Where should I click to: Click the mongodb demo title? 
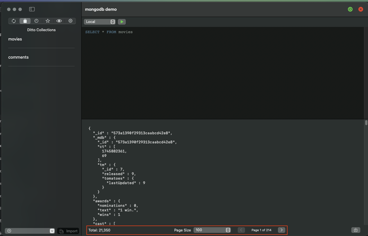(x=101, y=9)
